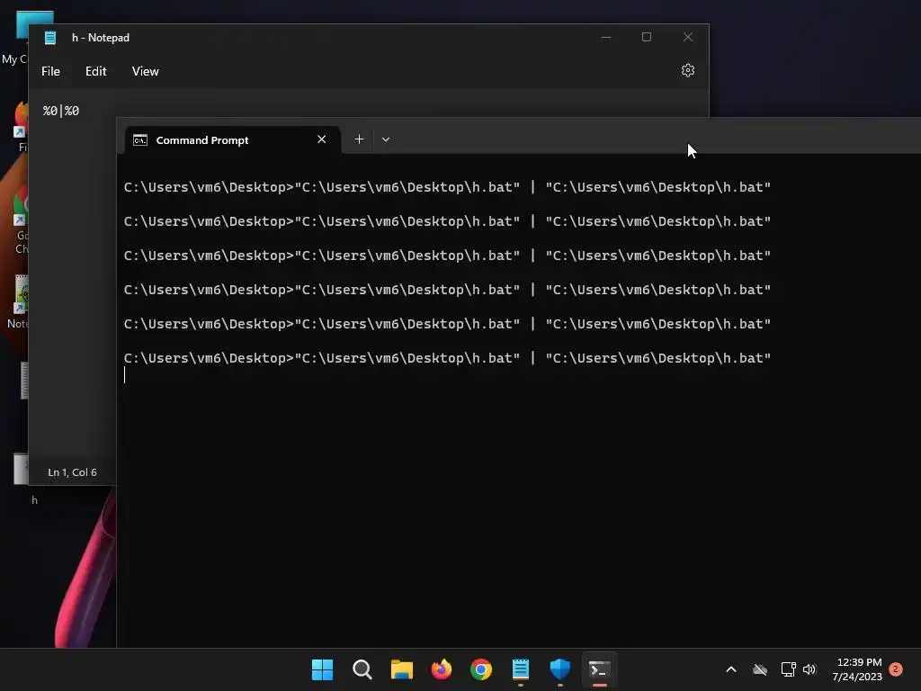Open the clock and date panel
This screenshot has height=691, width=921.
click(857, 669)
